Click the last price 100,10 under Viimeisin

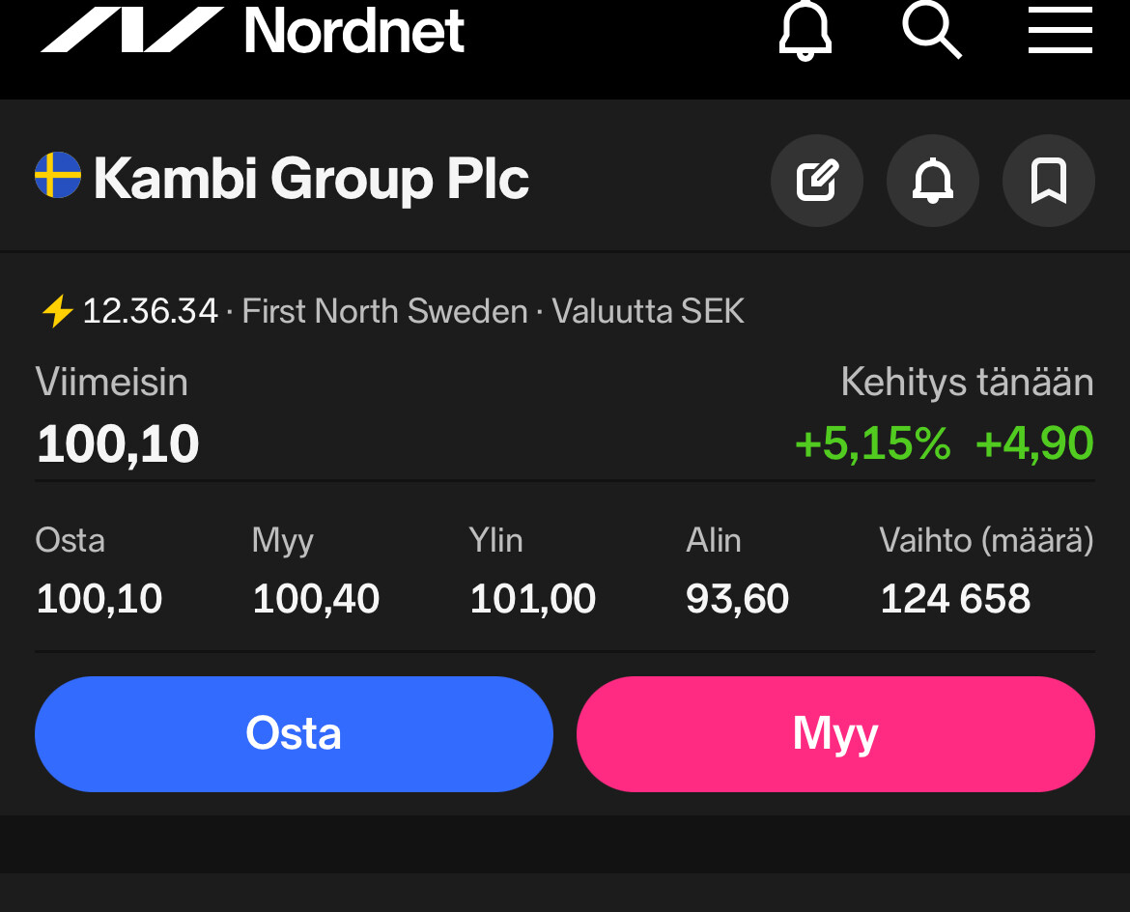tap(118, 444)
